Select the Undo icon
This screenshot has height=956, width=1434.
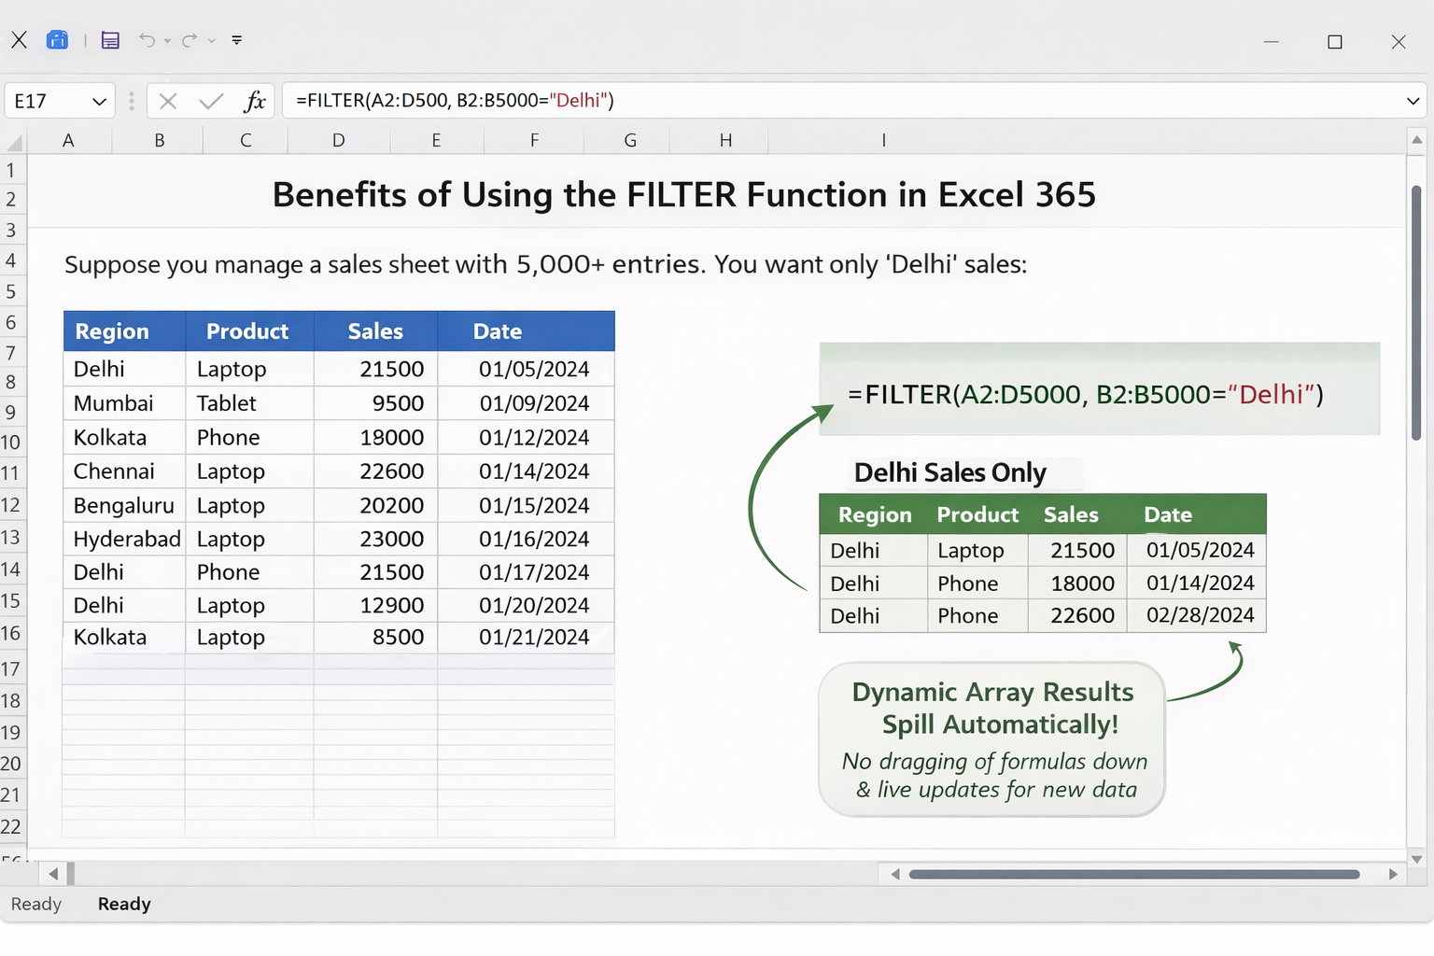point(149,39)
